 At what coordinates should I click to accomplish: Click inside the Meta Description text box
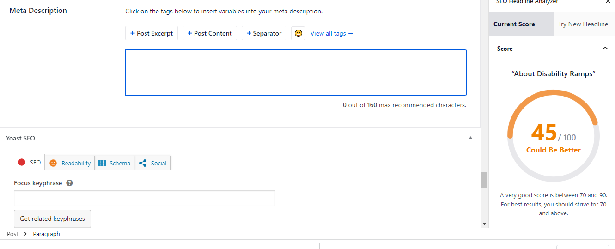296,73
